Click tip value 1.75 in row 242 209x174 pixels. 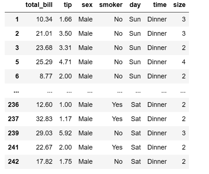pyautogui.click(x=65, y=162)
